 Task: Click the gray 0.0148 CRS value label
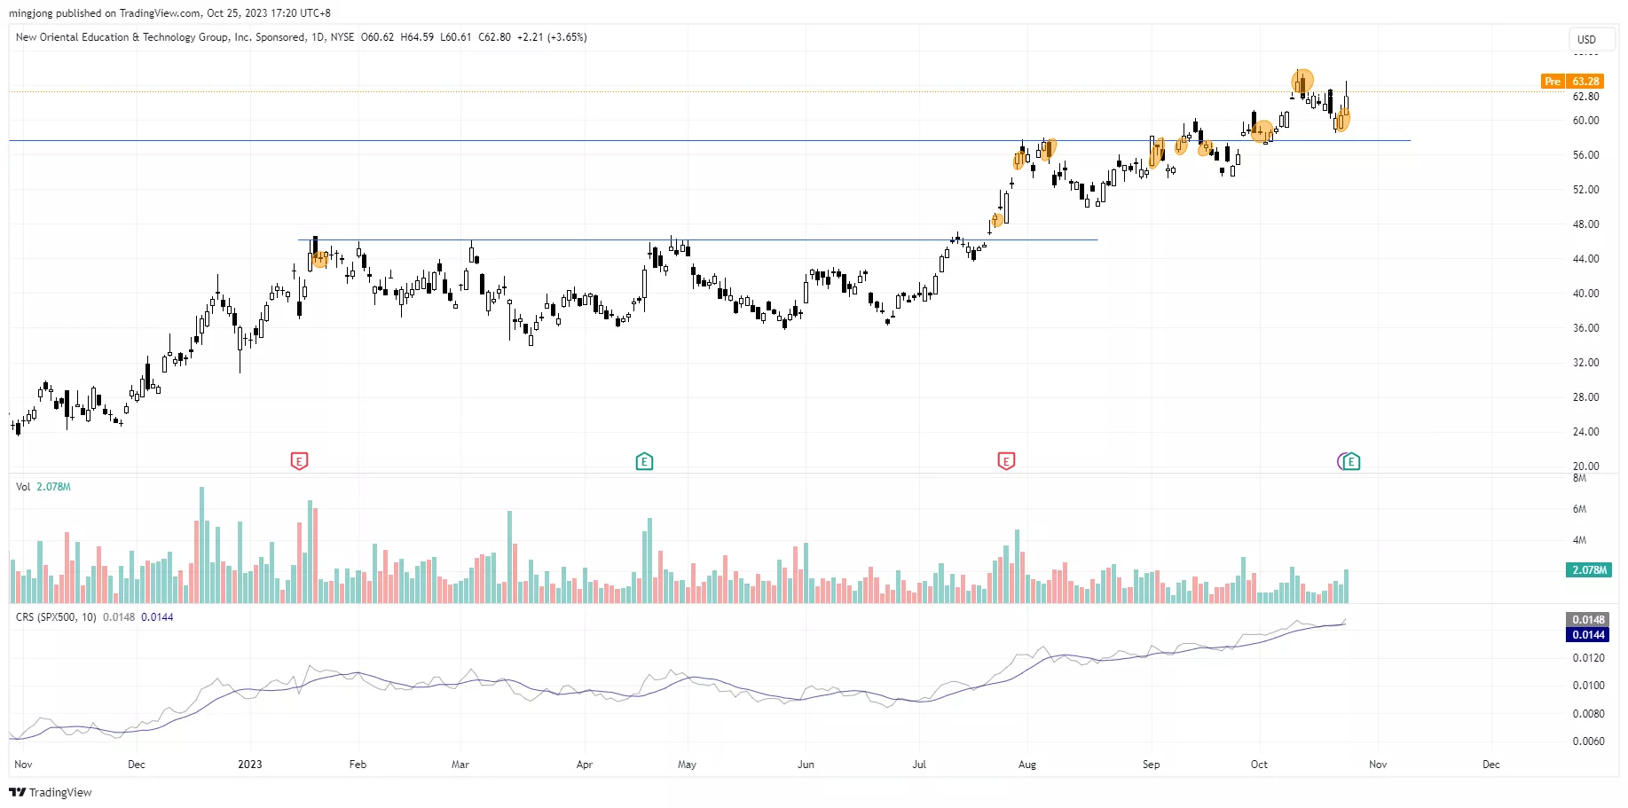pyautogui.click(x=1588, y=620)
